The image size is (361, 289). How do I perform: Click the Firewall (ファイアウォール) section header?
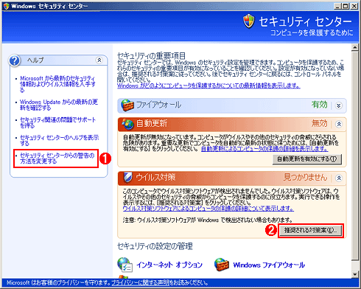[232, 105]
